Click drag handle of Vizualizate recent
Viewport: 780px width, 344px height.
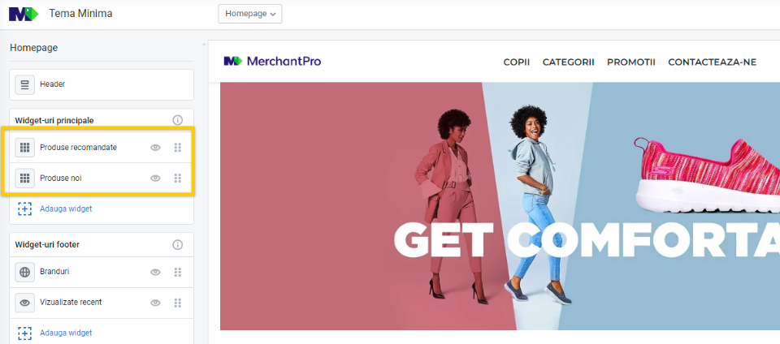(178, 303)
